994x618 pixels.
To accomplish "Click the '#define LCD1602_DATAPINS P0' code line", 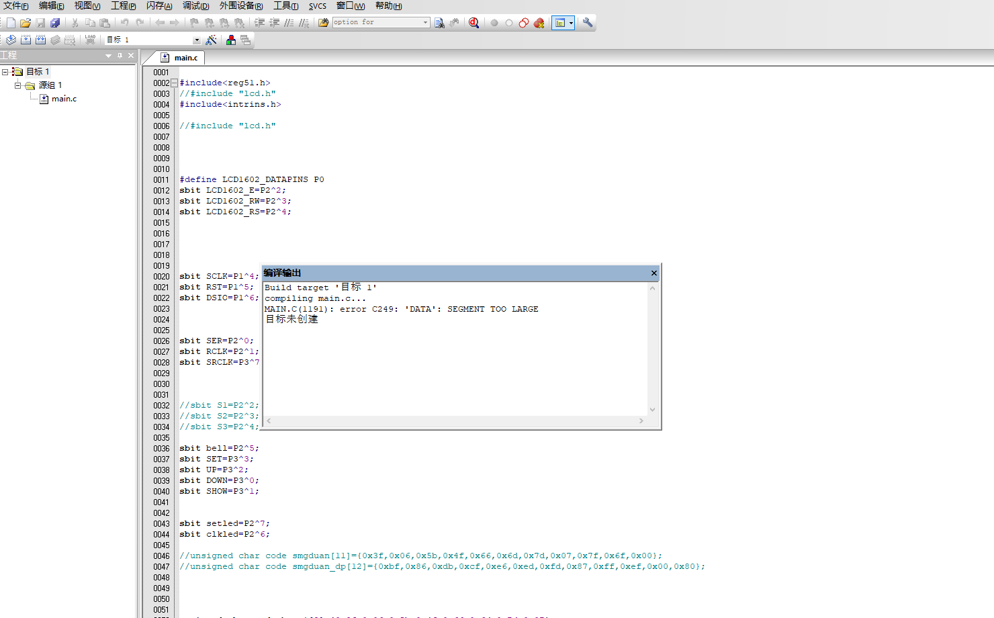I will pyautogui.click(x=252, y=180).
